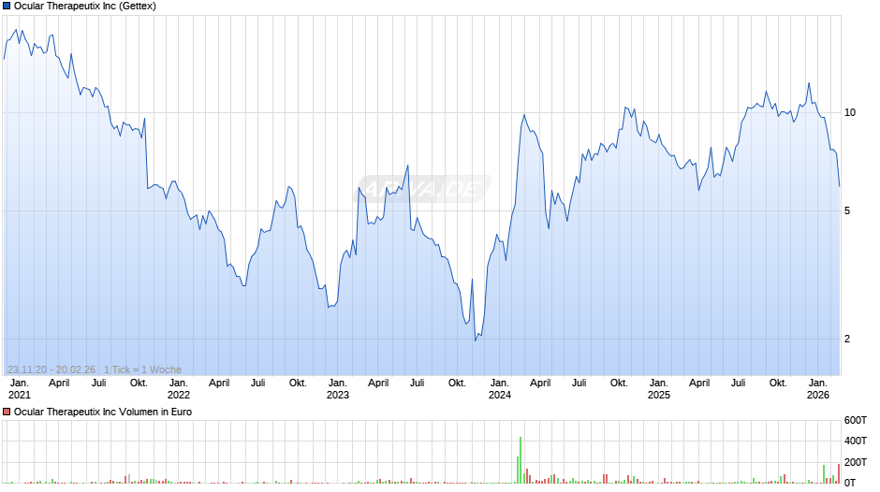Click the tallest green volume bar in 2024
The image size is (880, 492).
(521, 460)
